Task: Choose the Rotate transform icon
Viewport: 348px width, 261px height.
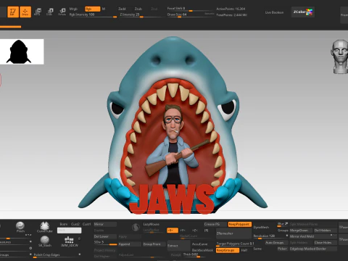Action: tap(62, 12)
